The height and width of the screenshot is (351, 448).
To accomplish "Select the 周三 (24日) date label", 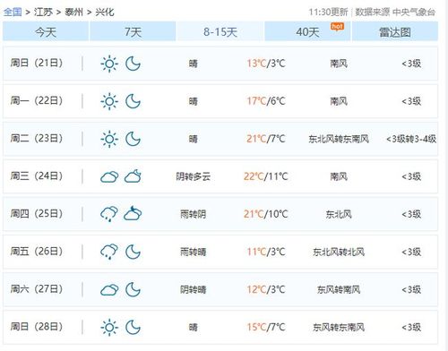I will click(37, 175).
